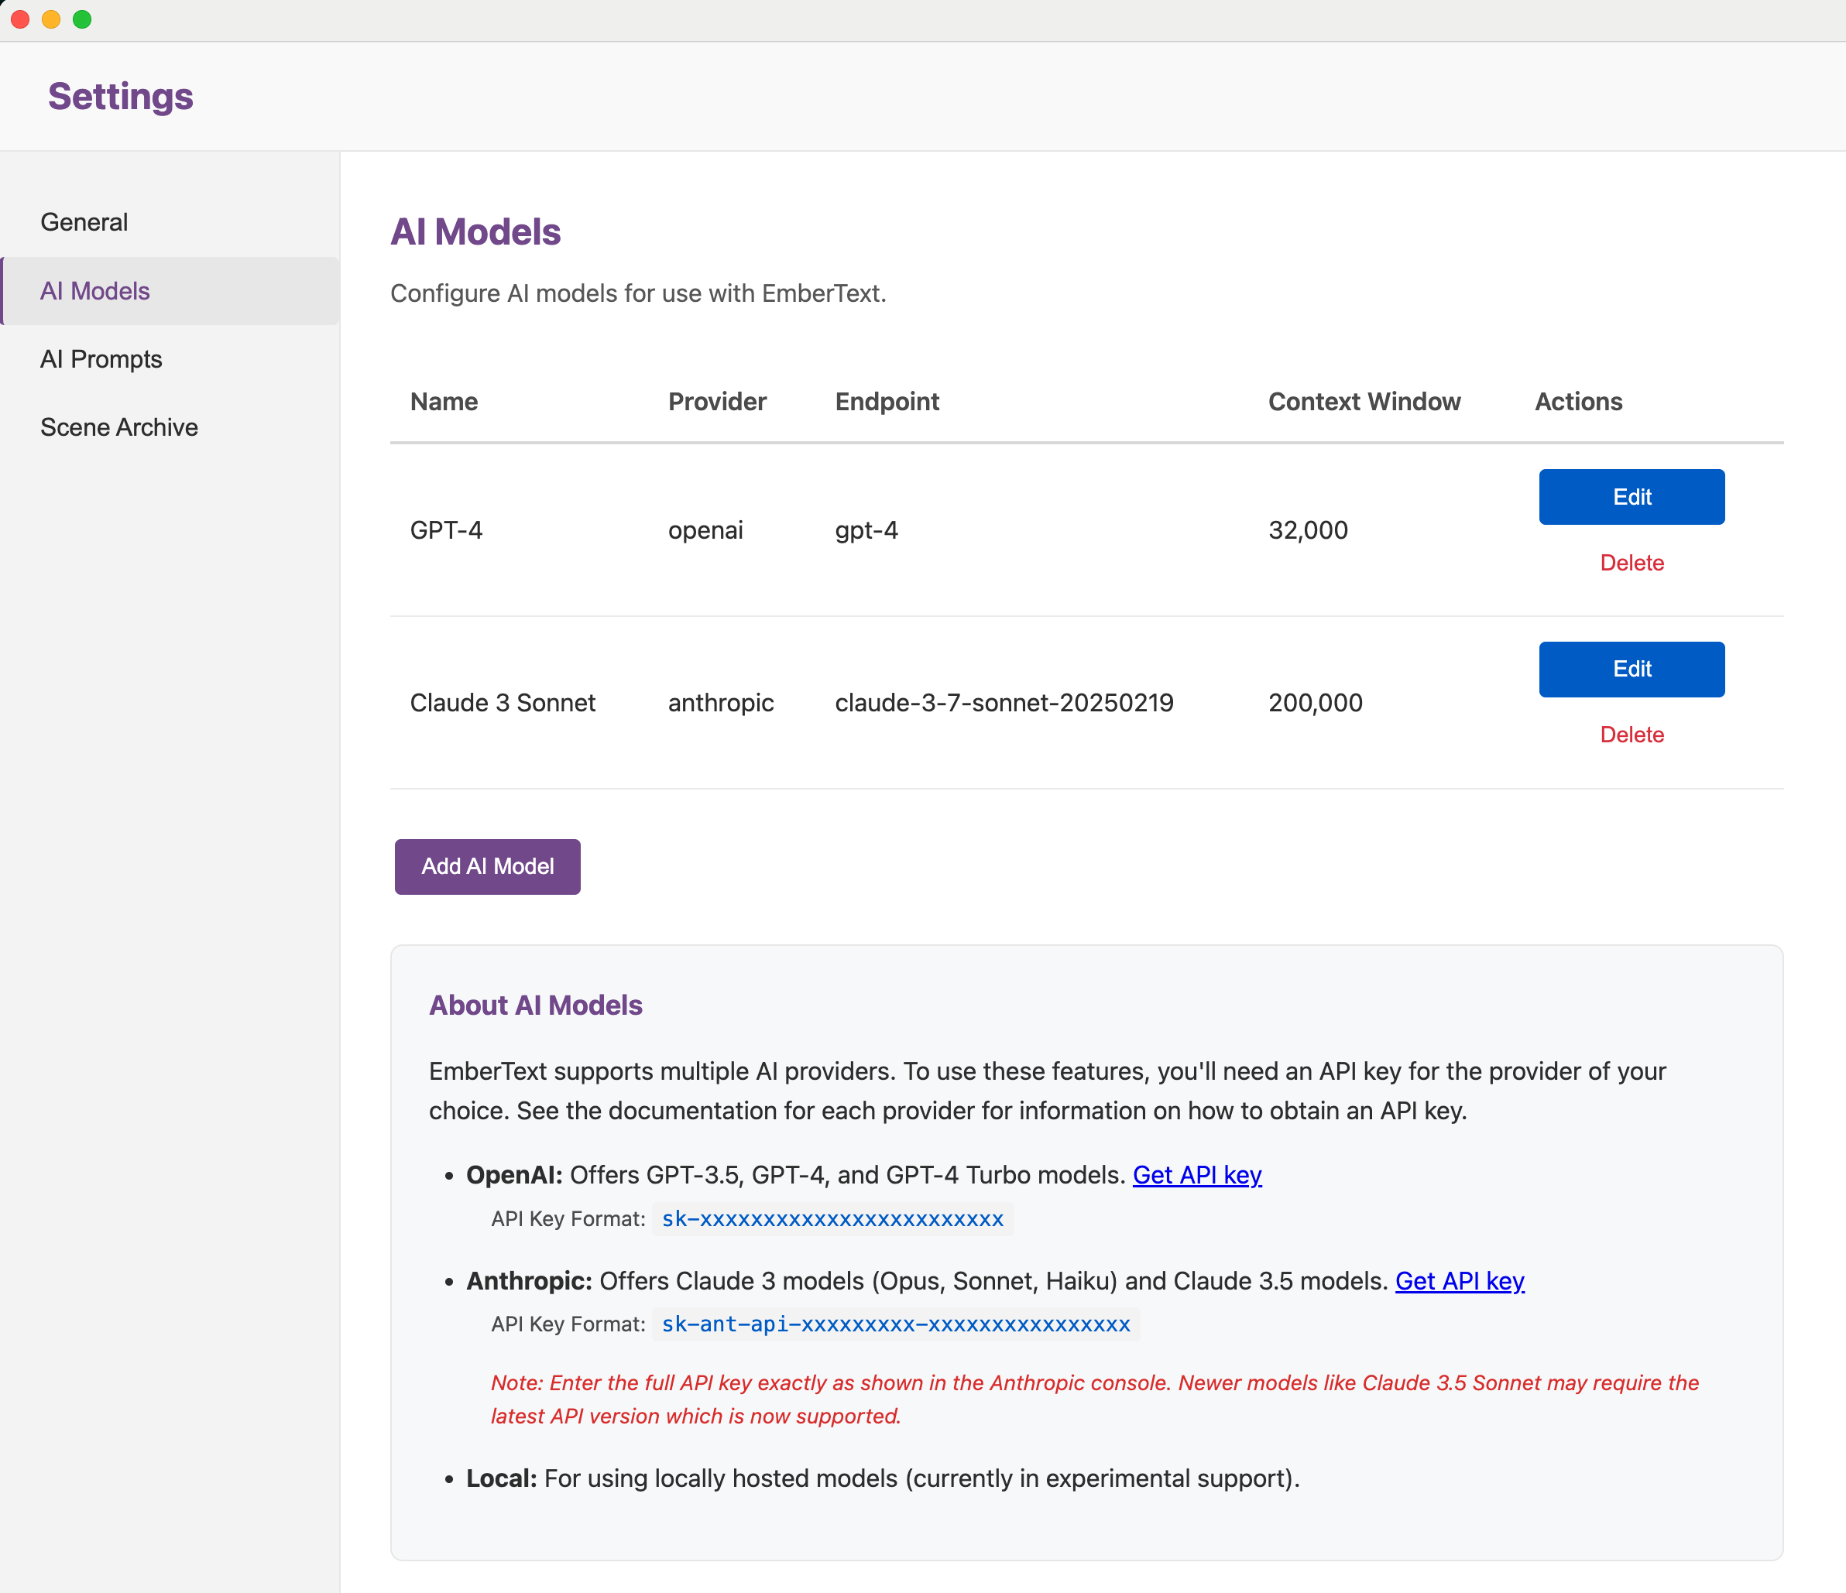Screen dimensions: 1846x1593
Task: Click the Settings page title
Action: coord(120,96)
